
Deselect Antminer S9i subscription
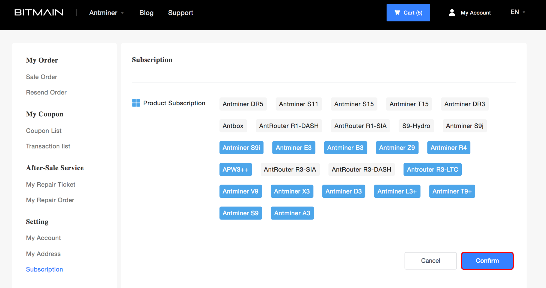(x=241, y=148)
